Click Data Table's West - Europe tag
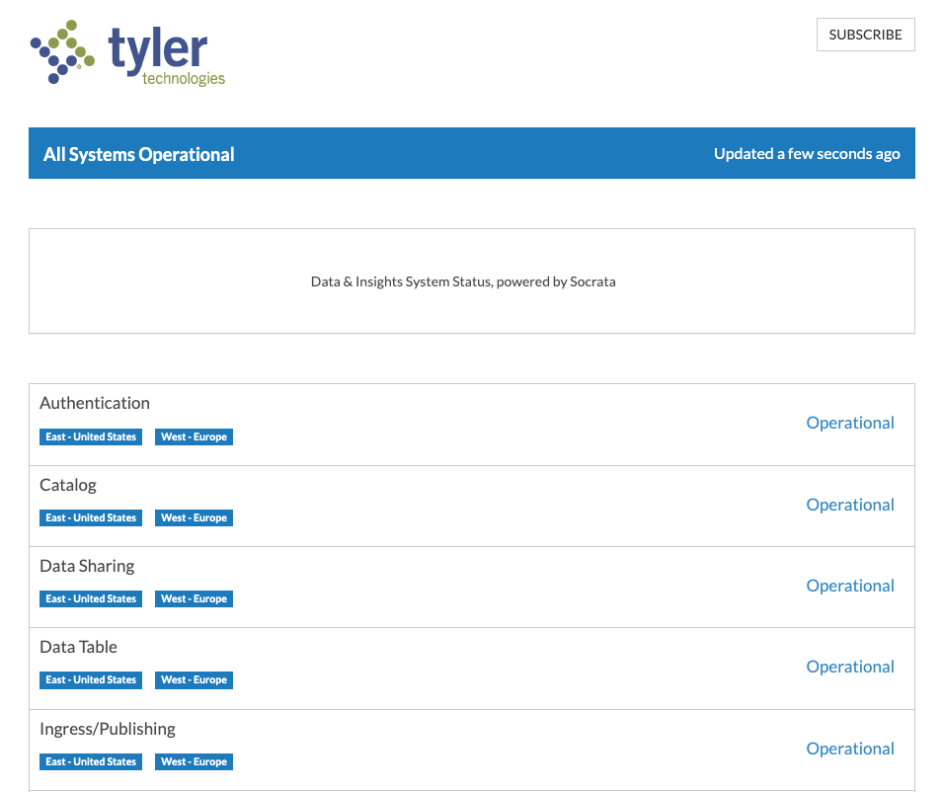Image resolution: width=943 pixels, height=792 pixels. pos(194,680)
